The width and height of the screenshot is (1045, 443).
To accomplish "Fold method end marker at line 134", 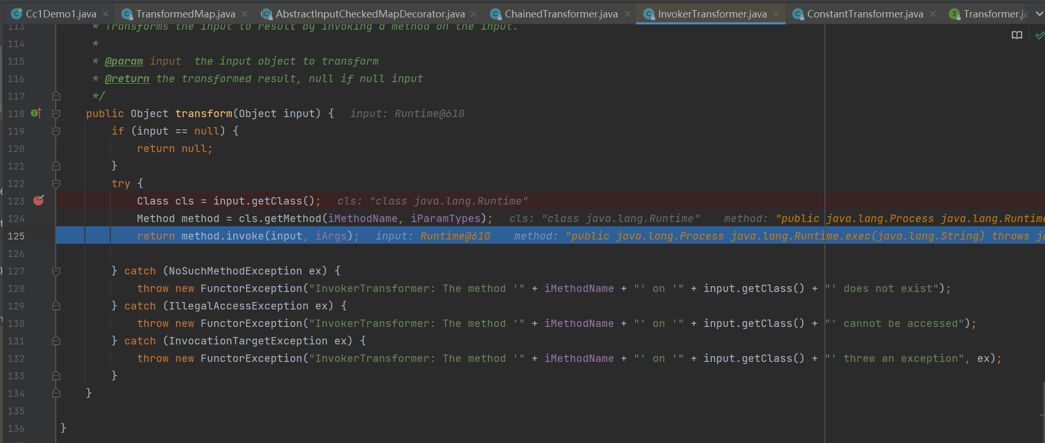I will (56, 393).
